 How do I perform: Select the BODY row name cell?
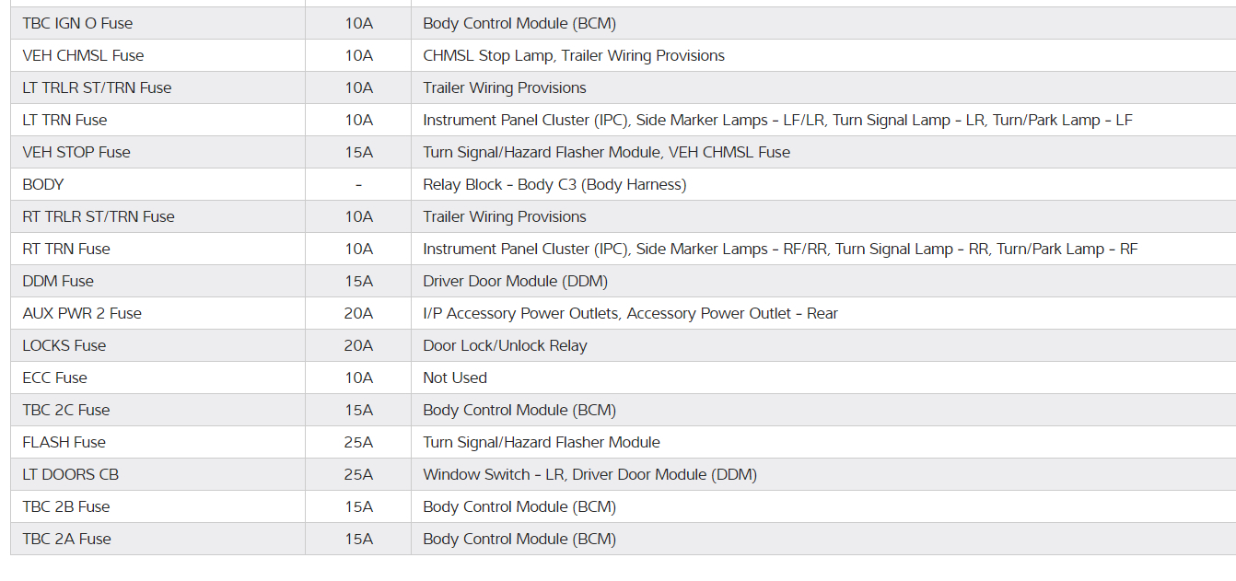43,184
